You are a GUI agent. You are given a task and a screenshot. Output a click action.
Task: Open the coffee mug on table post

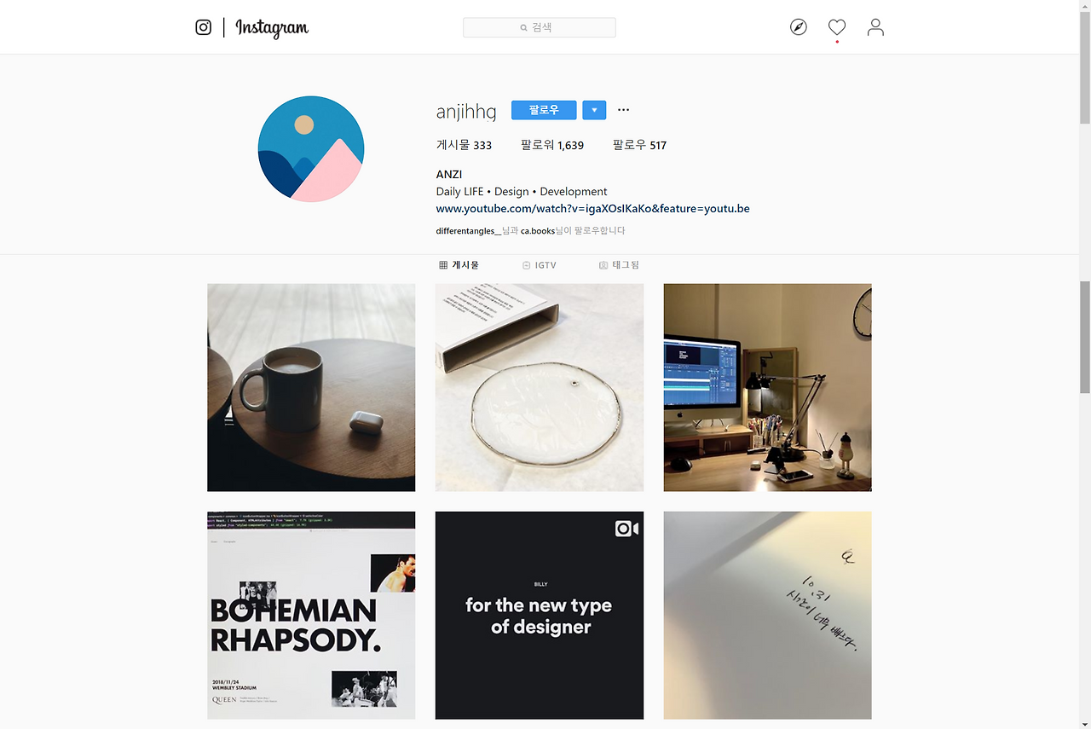(x=311, y=388)
